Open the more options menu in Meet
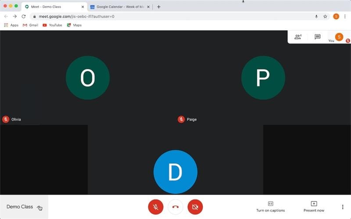Screen dimensions: 351x219 tap(343, 207)
